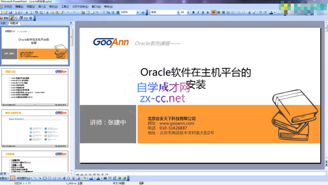Switch to the 大纲 (Outline) tab
328x185 pixels.
[x=3, y=23]
